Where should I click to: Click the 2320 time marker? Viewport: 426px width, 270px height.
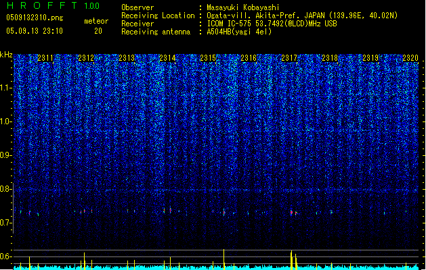410,58
